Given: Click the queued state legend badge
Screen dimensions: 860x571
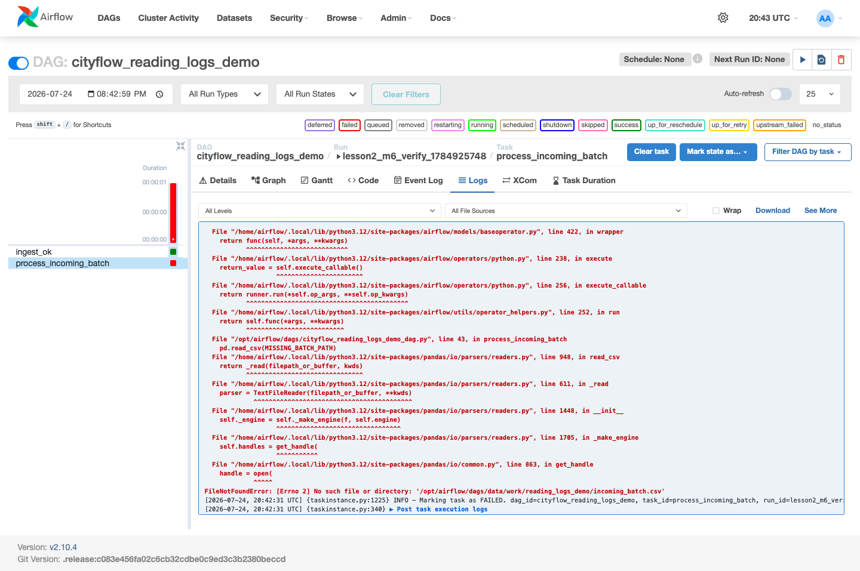Looking at the screenshot, I should pos(378,125).
